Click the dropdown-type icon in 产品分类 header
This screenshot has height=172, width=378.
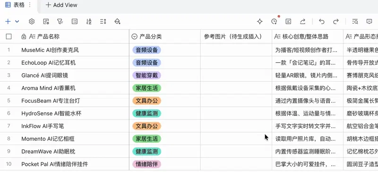coord(134,36)
